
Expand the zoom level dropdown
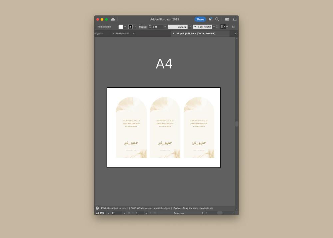tap(108, 213)
